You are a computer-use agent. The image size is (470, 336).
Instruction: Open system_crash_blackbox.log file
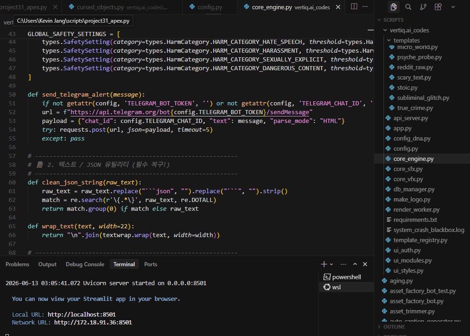429,230
